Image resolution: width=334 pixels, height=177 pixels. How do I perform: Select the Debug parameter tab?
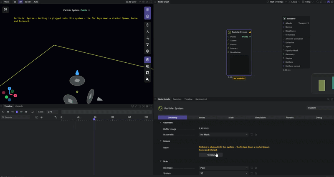click(319, 118)
